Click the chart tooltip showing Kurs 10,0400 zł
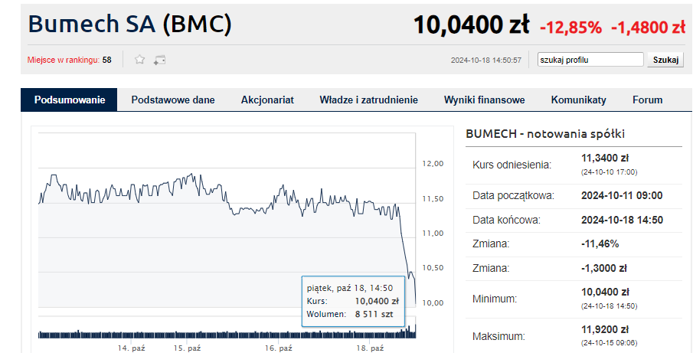 pyautogui.click(x=353, y=301)
